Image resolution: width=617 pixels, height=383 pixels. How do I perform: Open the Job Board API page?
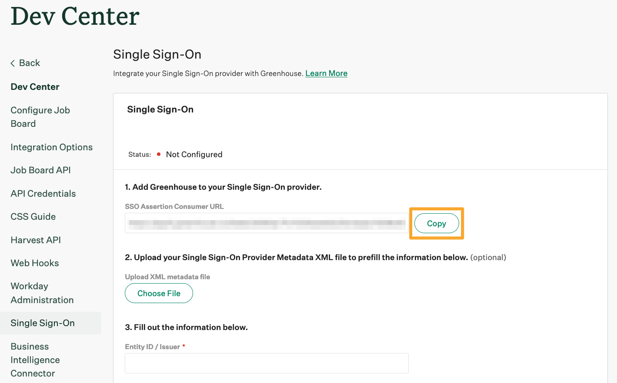coord(40,170)
